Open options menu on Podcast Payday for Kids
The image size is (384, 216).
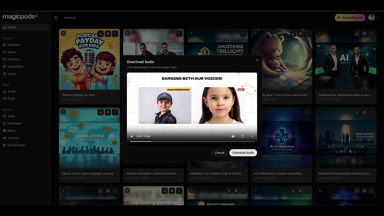tap(115, 34)
